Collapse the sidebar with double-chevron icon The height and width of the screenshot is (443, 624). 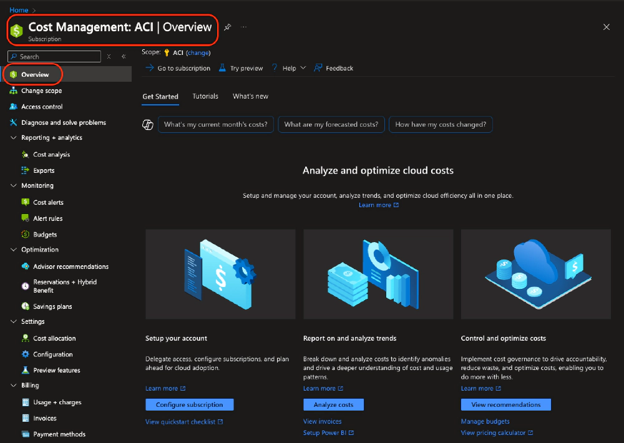click(124, 57)
